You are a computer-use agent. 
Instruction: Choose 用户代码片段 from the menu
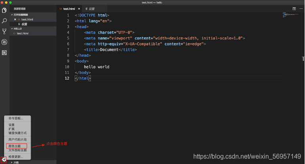17,139
